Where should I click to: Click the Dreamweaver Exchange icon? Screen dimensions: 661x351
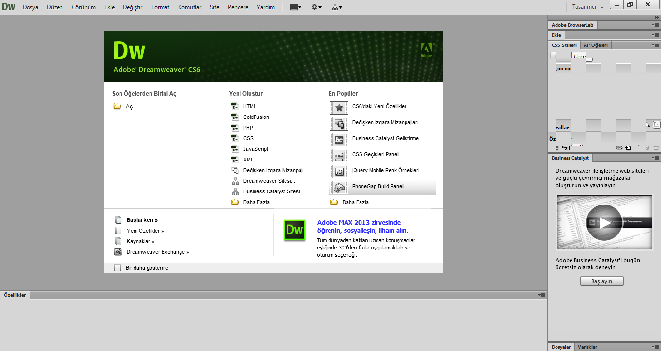(x=118, y=252)
